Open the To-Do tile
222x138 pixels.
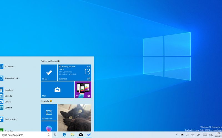tap(49, 73)
